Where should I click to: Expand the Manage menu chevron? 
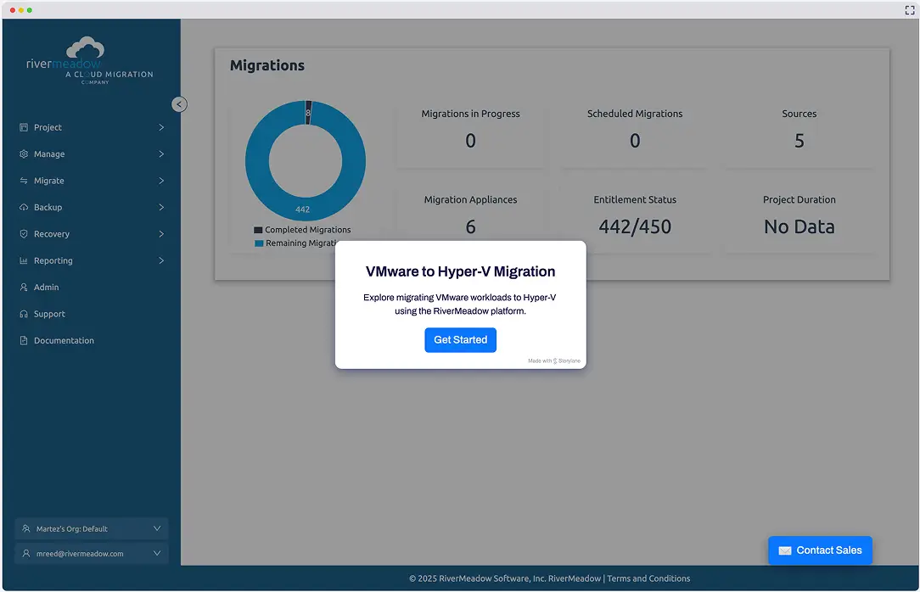click(161, 154)
